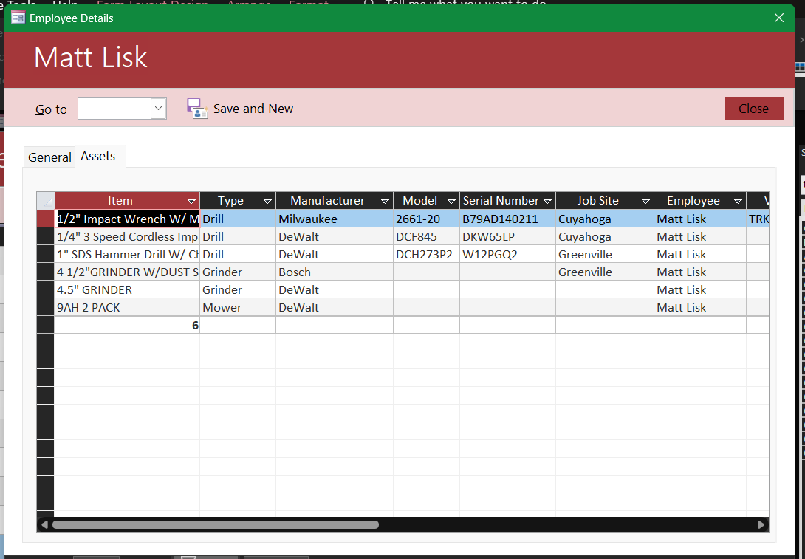Screen dimensions: 805x559
Task: Click the Close button on the form
Action: coord(753,109)
